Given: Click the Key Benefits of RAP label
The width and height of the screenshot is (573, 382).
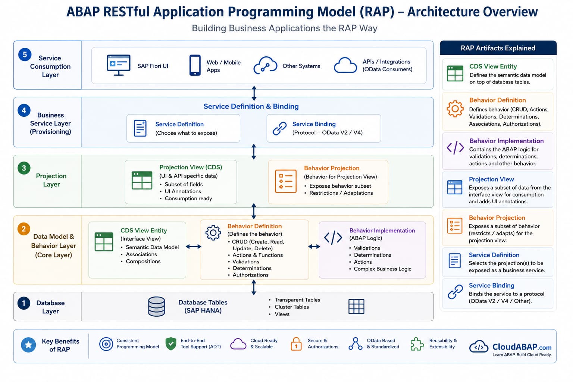Looking at the screenshot, I should [60, 345].
